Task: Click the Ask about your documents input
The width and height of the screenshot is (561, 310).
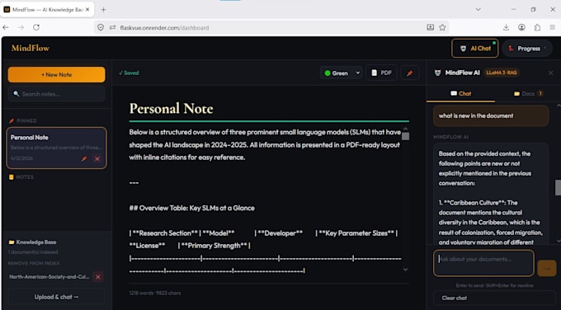Action: coord(483,263)
